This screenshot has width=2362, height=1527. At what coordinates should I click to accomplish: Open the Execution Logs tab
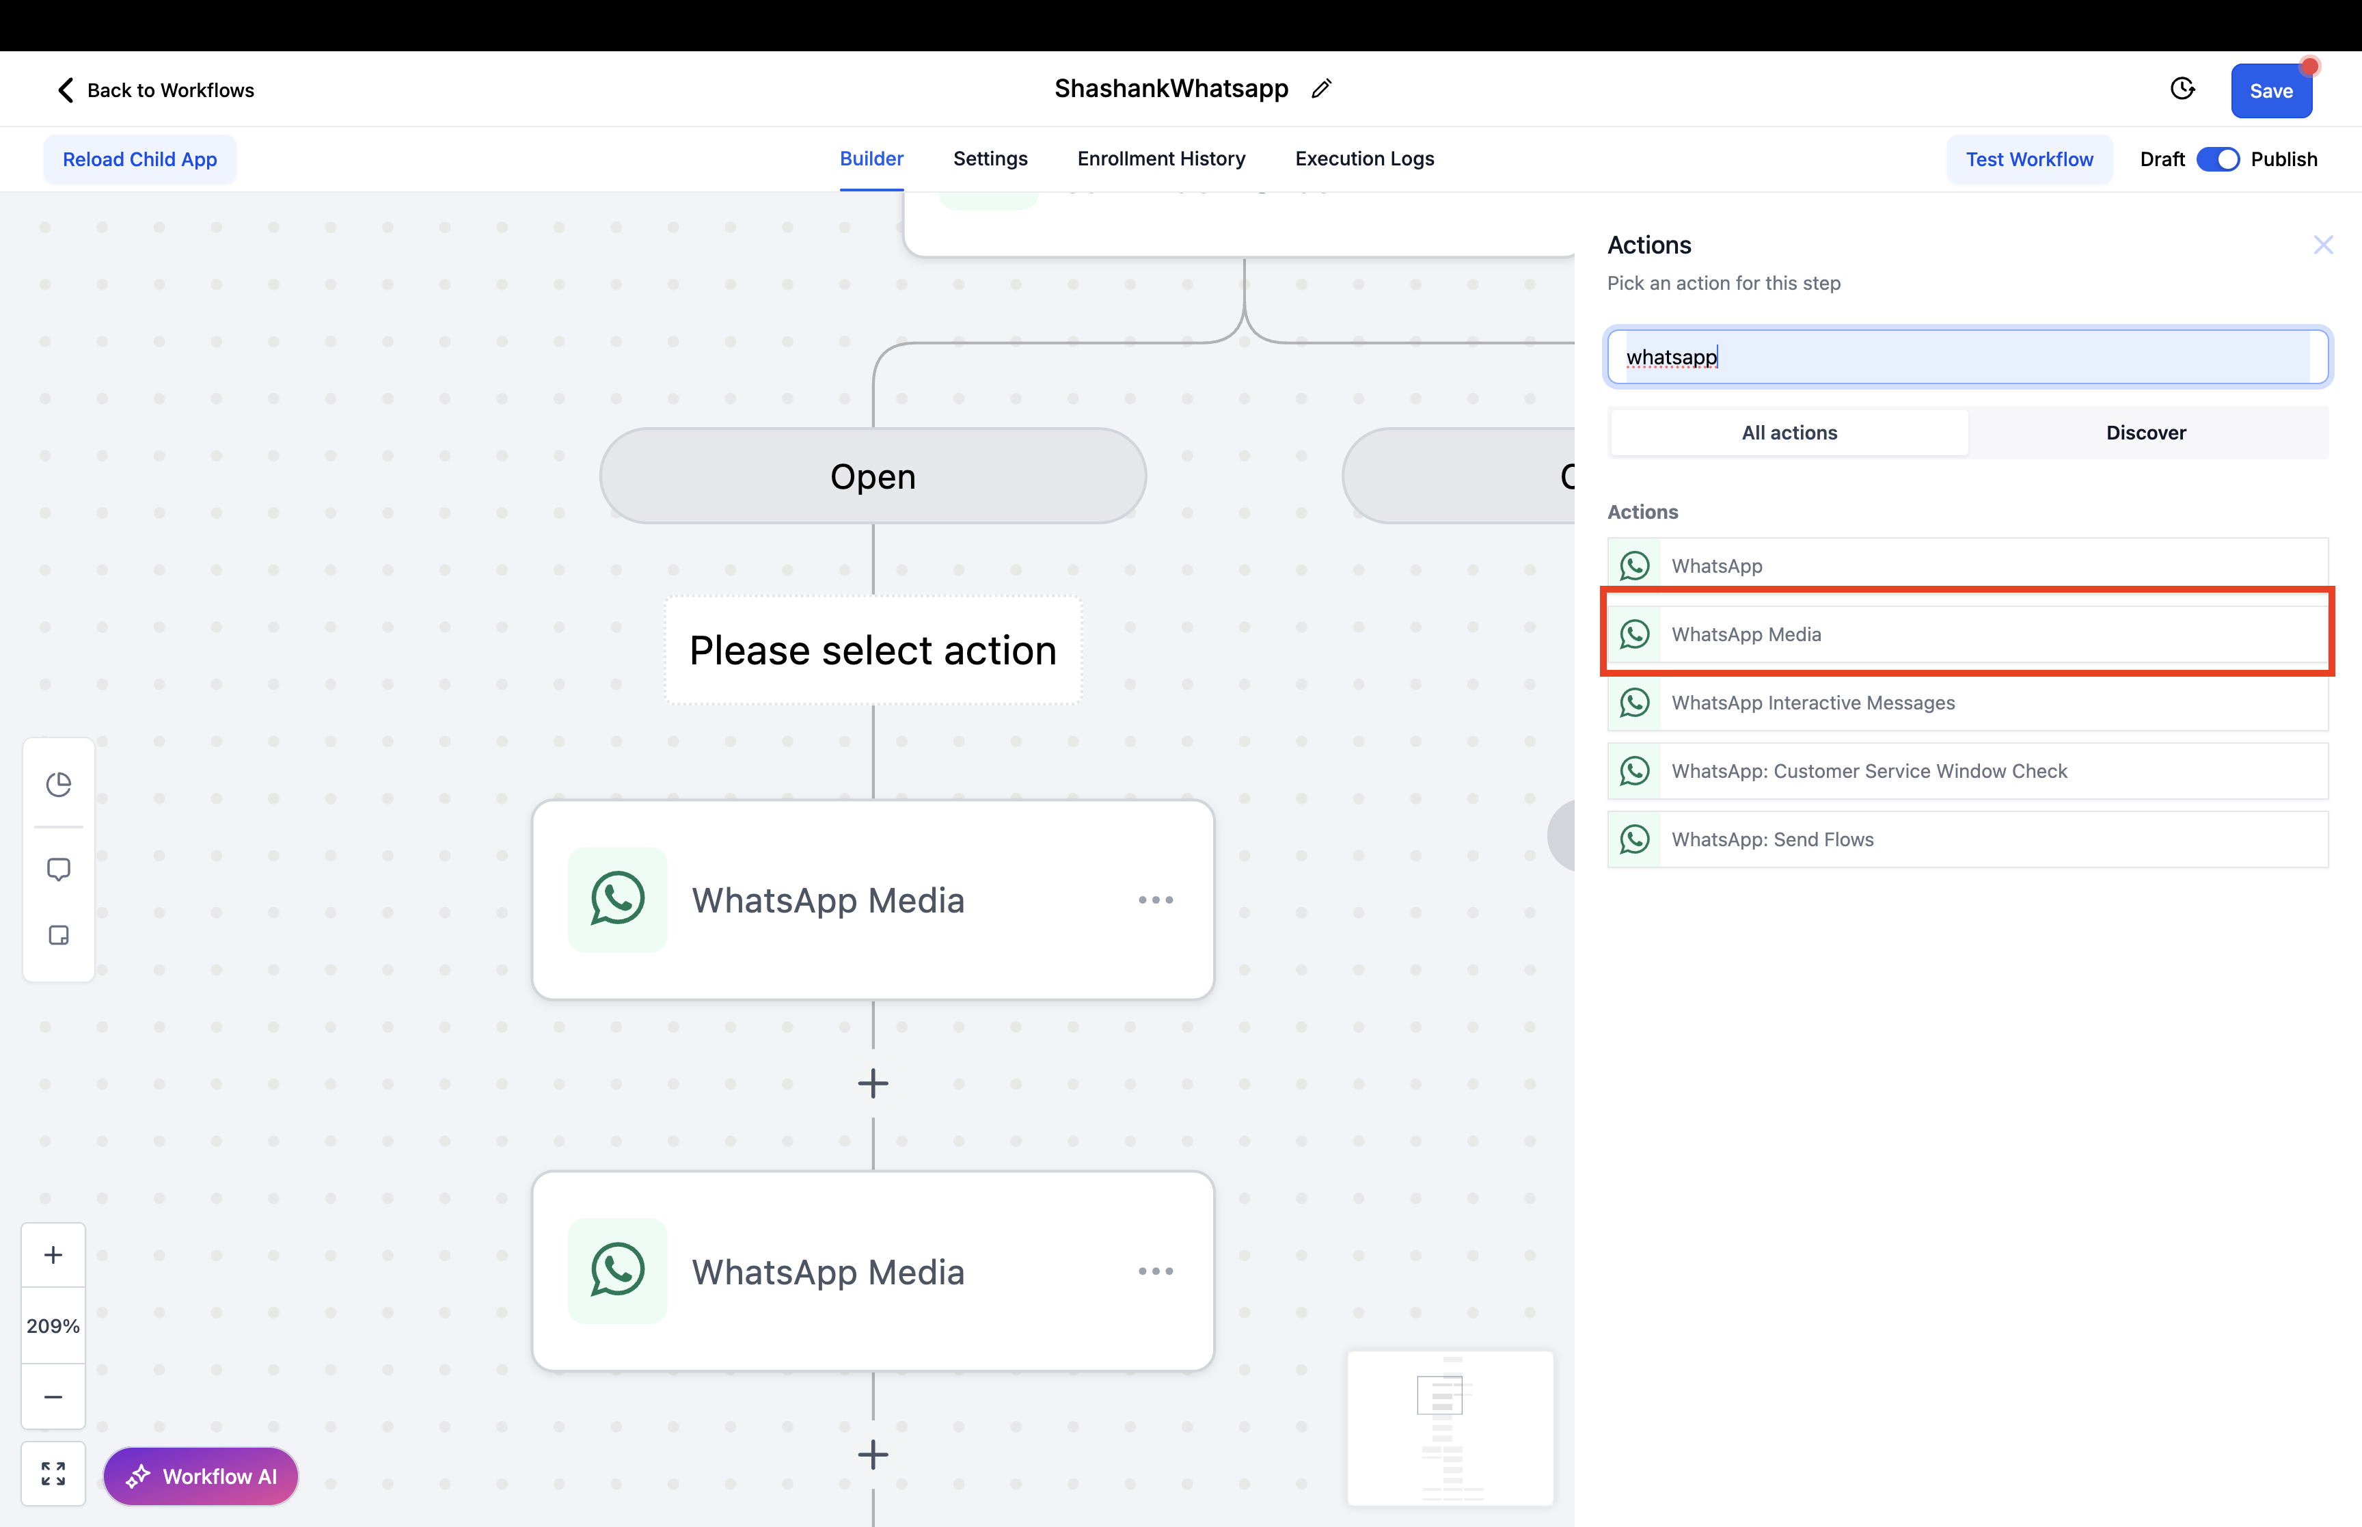1364,159
